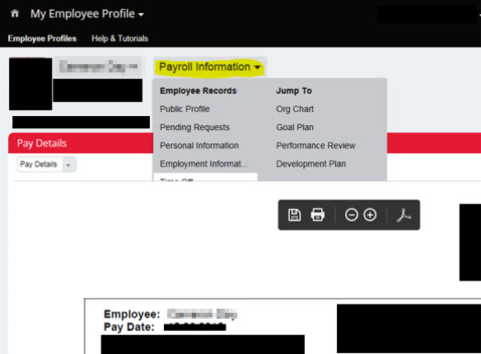Jump to Goal Plan
Image resolution: width=481 pixels, height=354 pixels.
click(295, 128)
